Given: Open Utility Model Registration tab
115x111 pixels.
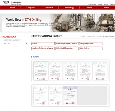Looking at the screenshot, I should pos(67,48).
